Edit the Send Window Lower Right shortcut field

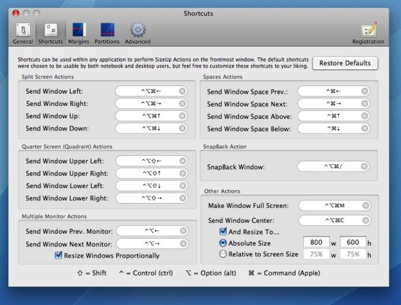pyautogui.click(x=152, y=198)
